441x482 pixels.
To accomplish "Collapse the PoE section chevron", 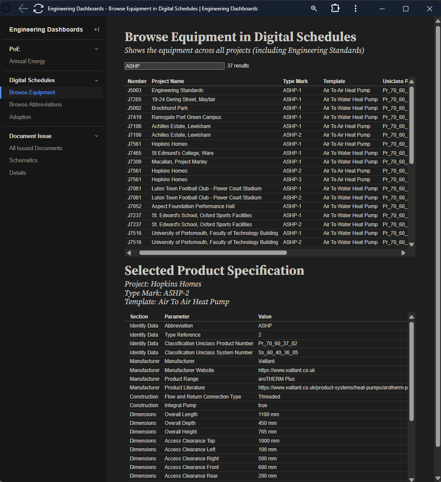I will [x=97, y=49].
